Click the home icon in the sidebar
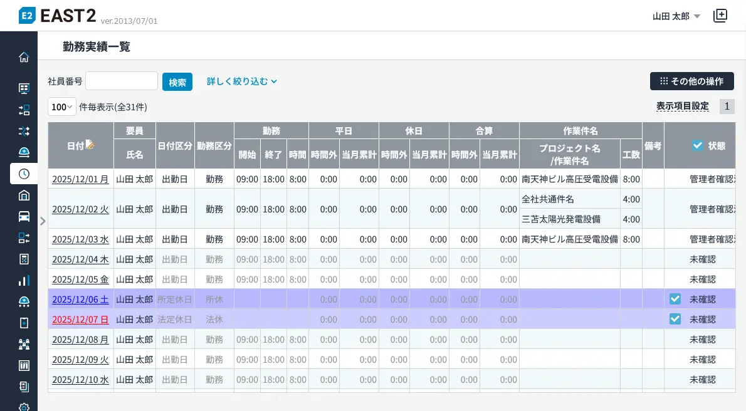746x411 pixels. [x=24, y=58]
